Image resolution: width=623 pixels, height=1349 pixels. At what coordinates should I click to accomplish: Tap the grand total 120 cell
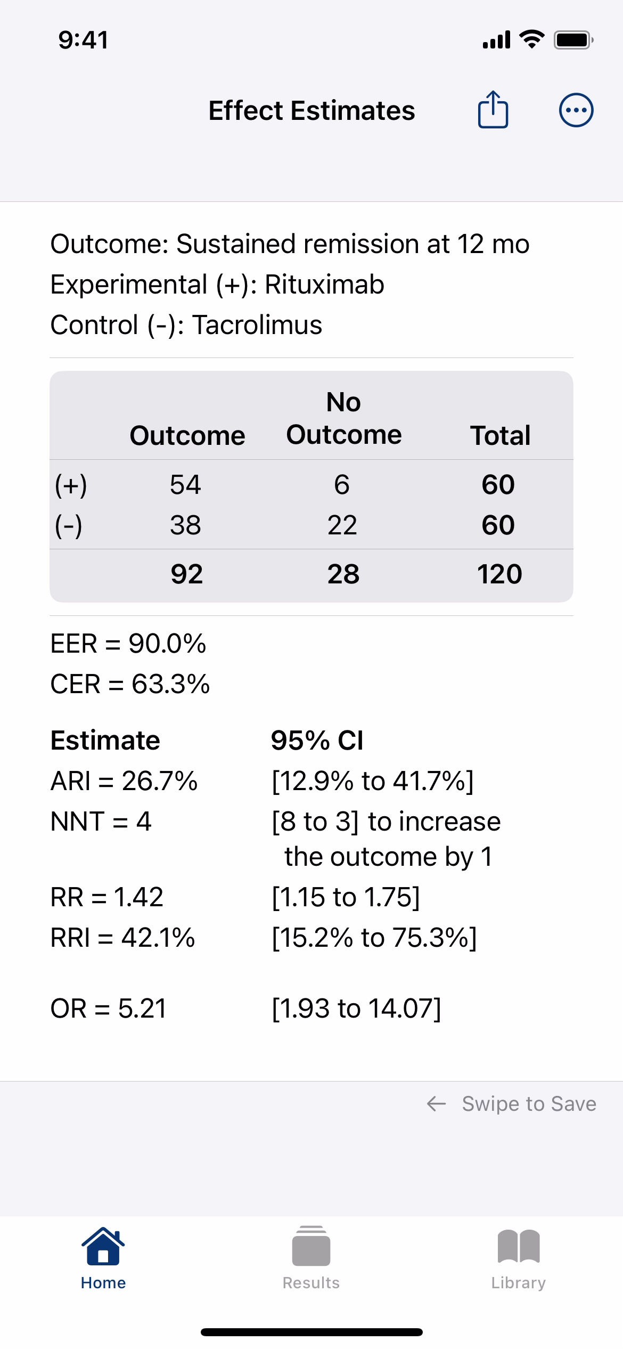click(499, 574)
